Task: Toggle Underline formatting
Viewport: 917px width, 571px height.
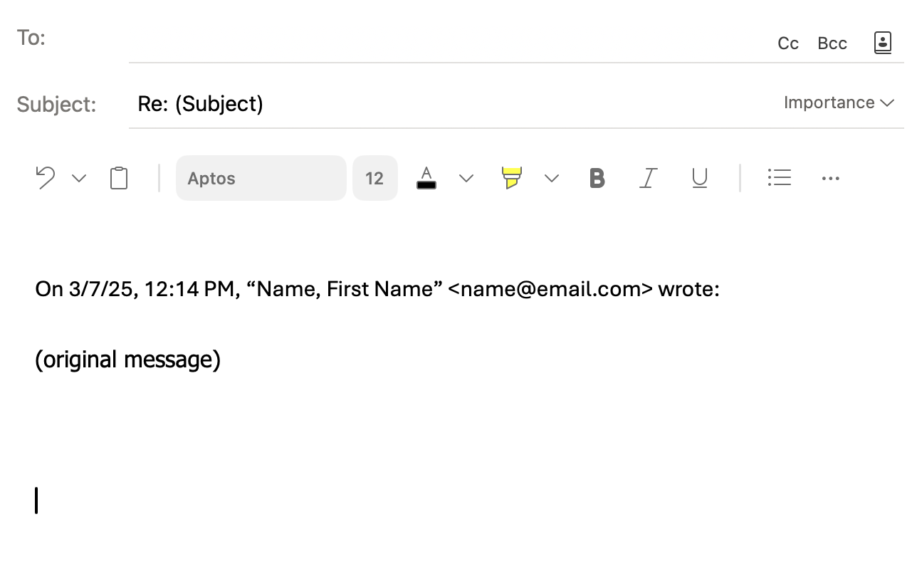Action: tap(700, 178)
